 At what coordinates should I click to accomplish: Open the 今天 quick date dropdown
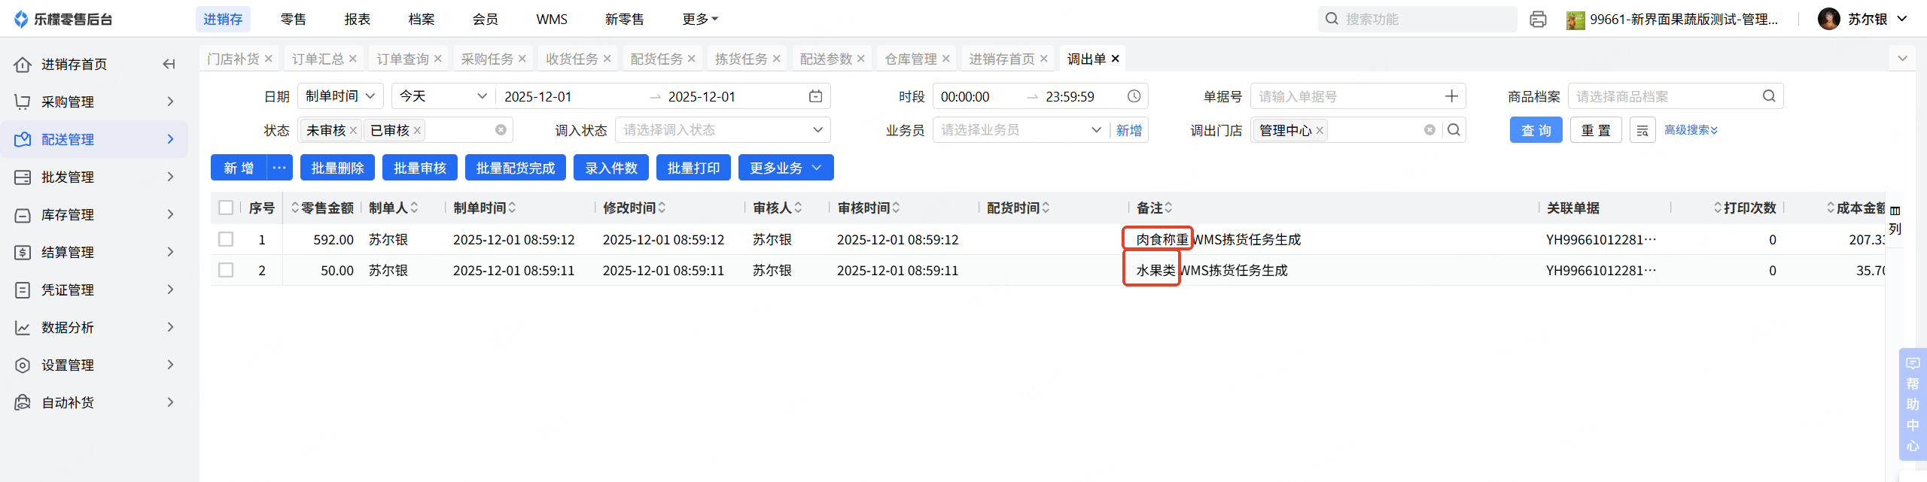443,96
